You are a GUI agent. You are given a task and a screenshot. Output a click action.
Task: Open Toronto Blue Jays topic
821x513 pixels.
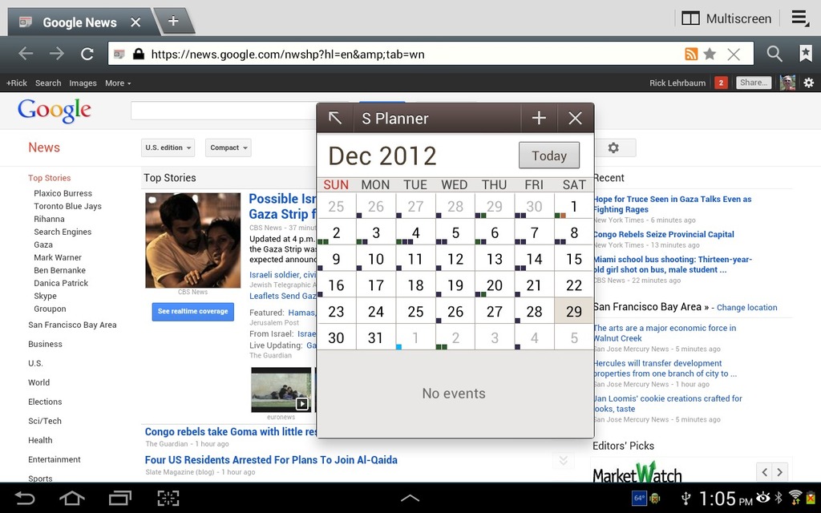click(x=67, y=206)
